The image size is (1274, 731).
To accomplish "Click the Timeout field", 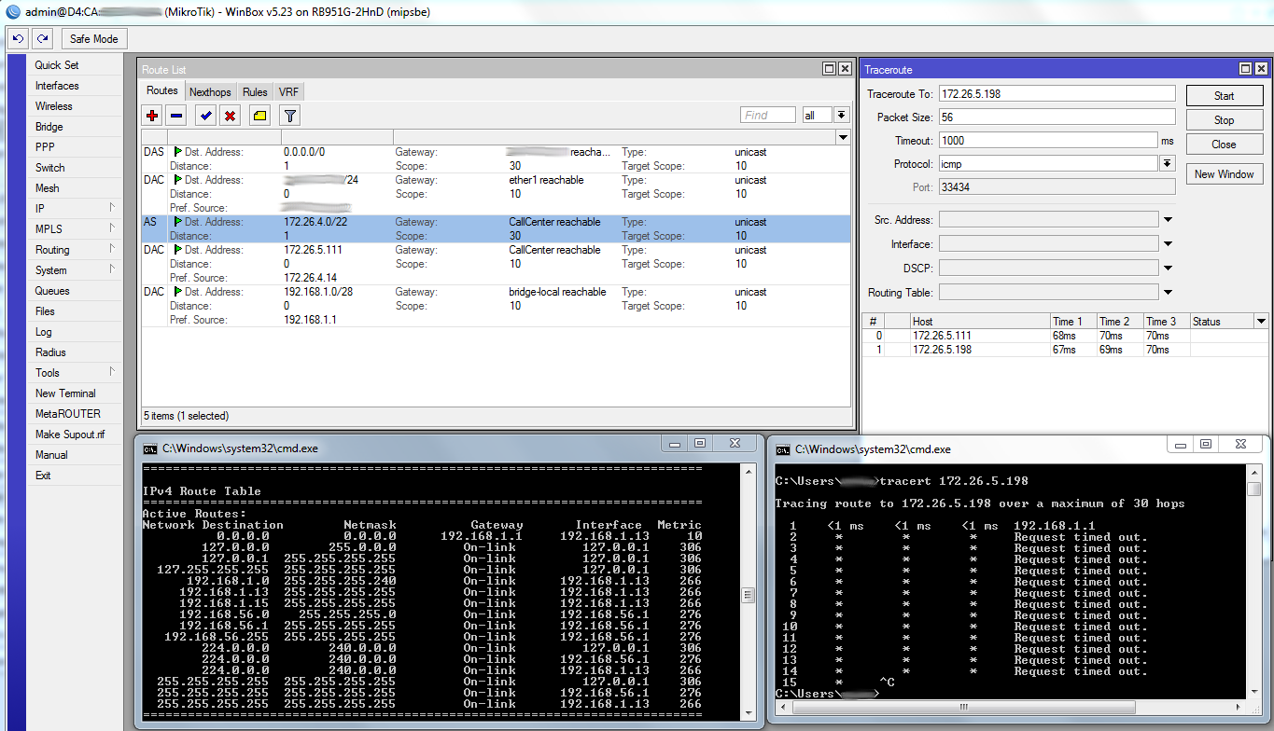I will [x=1047, y=141].
